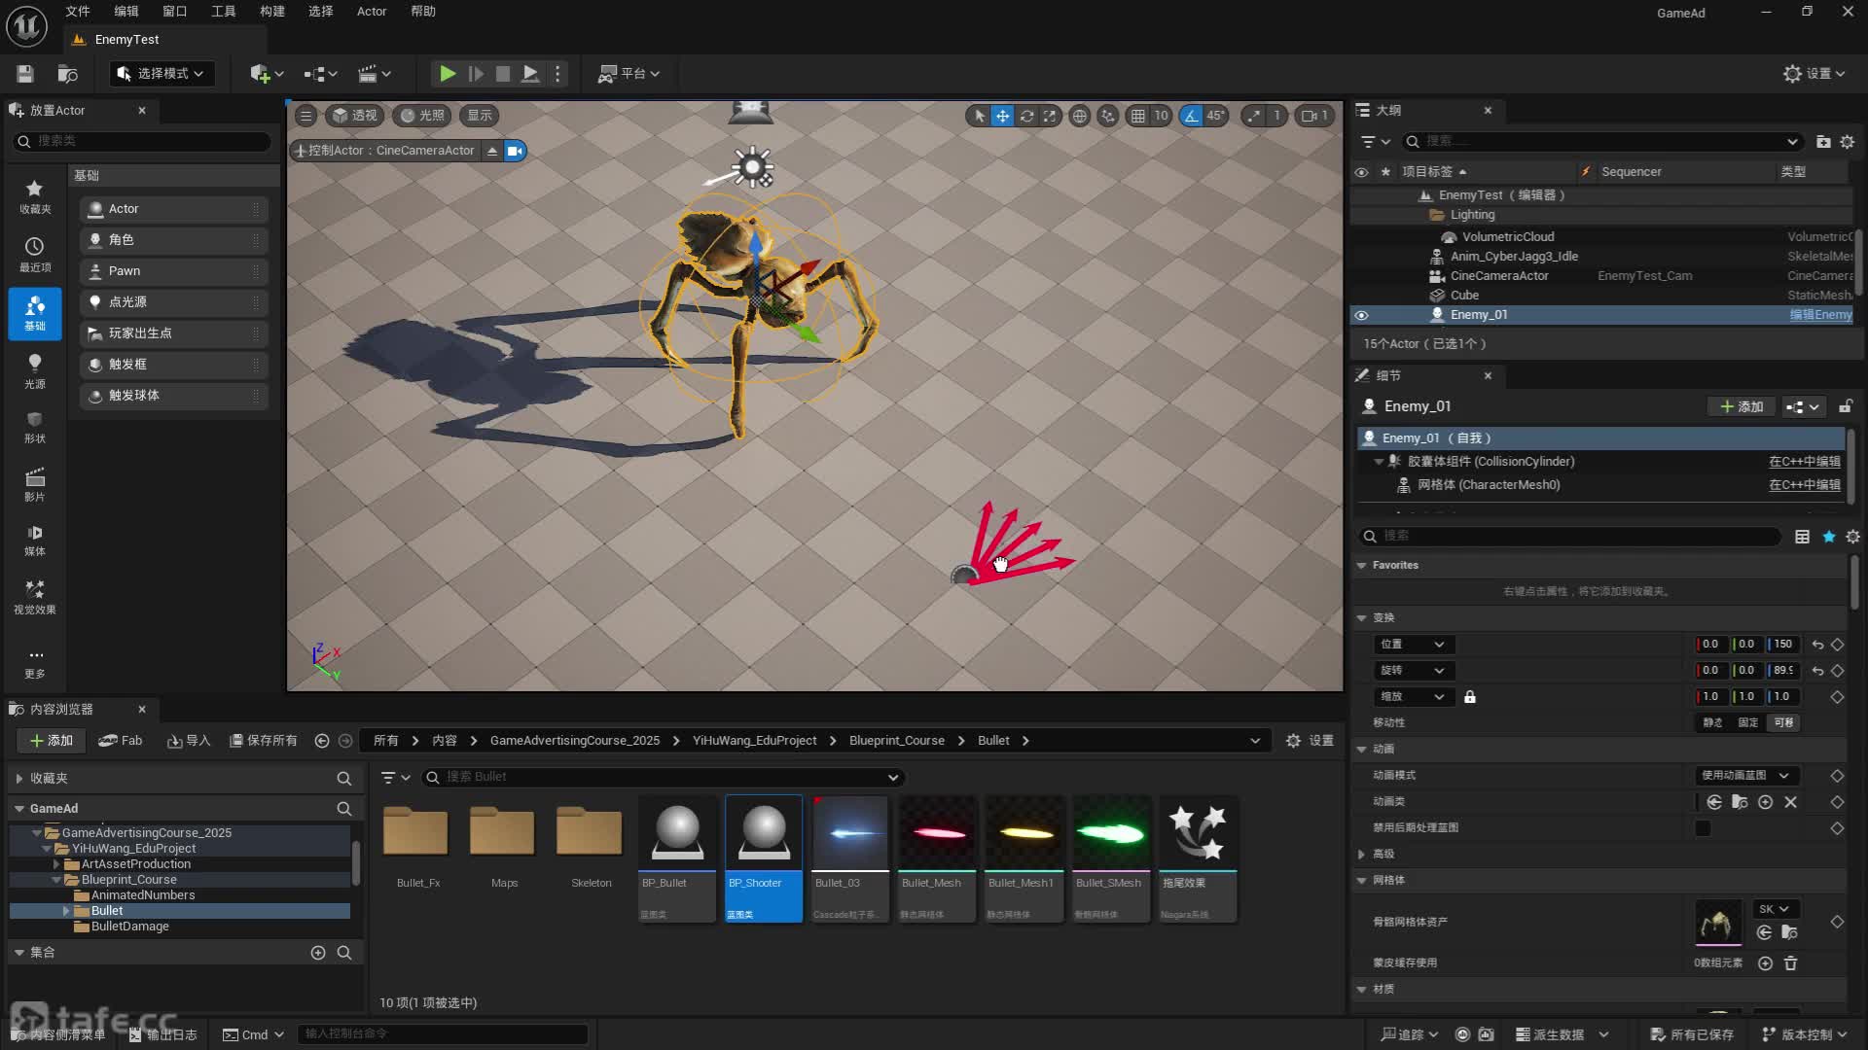Viewport: 1868px width, 1050px height.
Task: Click the translate (move) gizmo tool
Action: click(x=1002, y=116)
